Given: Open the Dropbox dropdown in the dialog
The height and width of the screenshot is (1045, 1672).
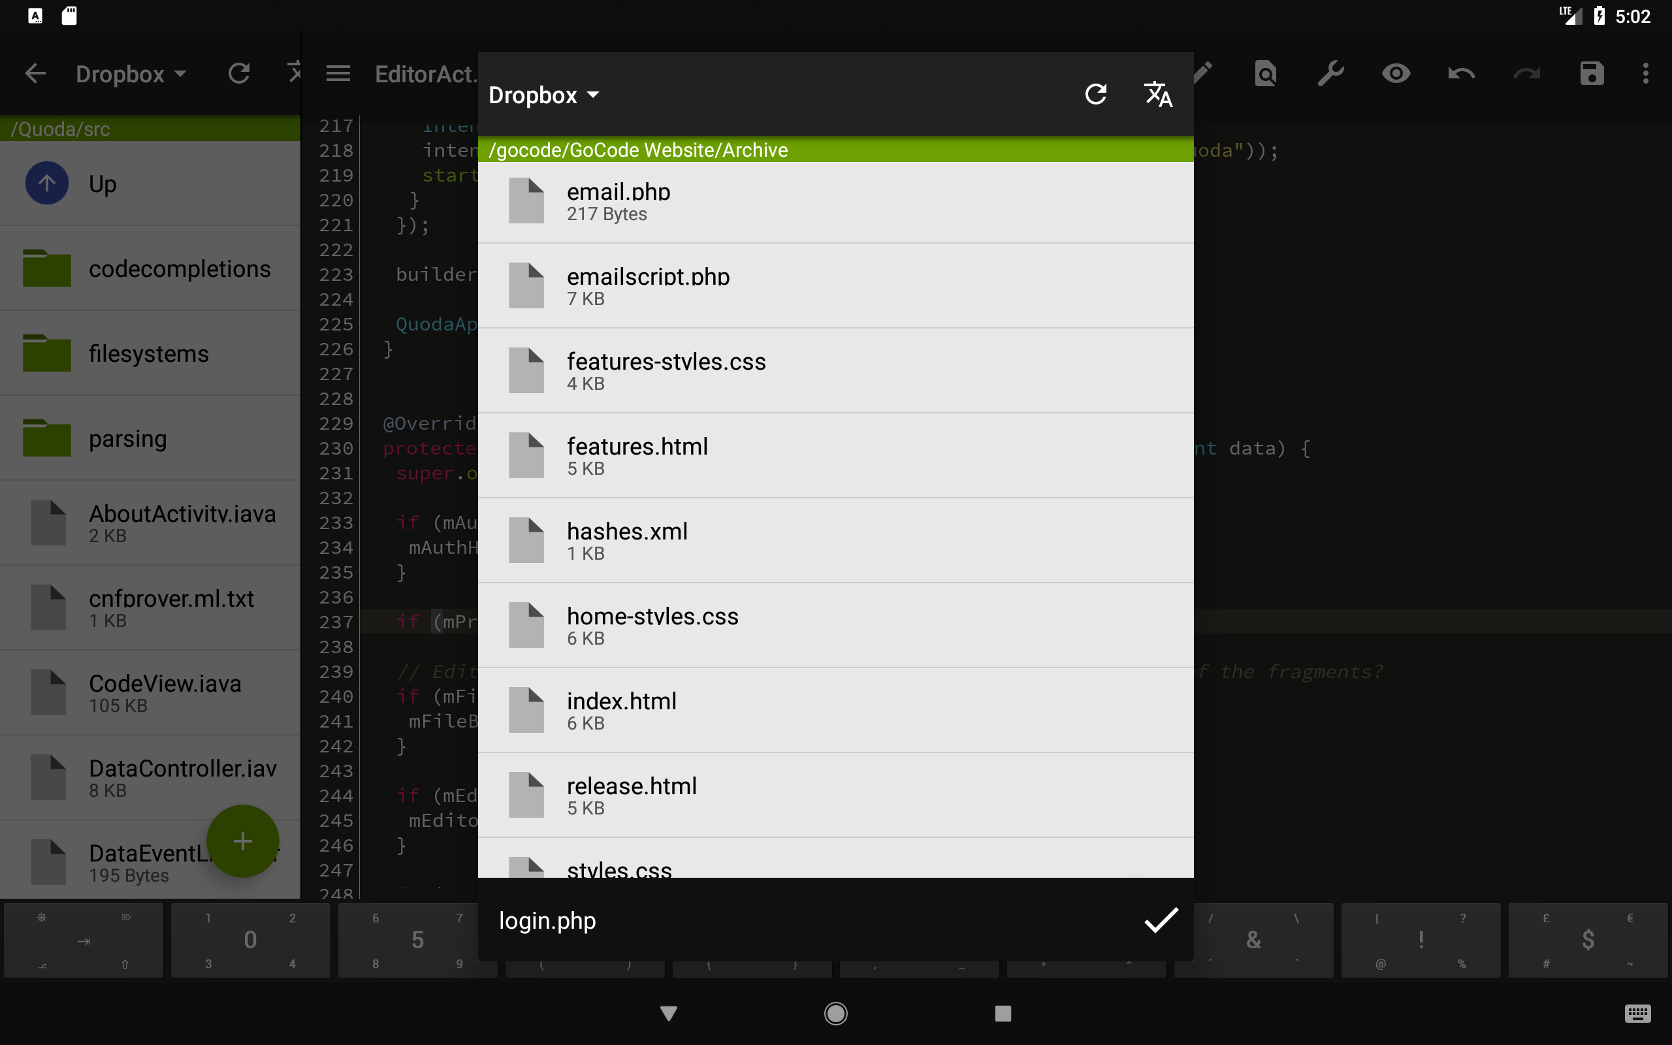Looking at the screenshot, I should click(544, 95).
